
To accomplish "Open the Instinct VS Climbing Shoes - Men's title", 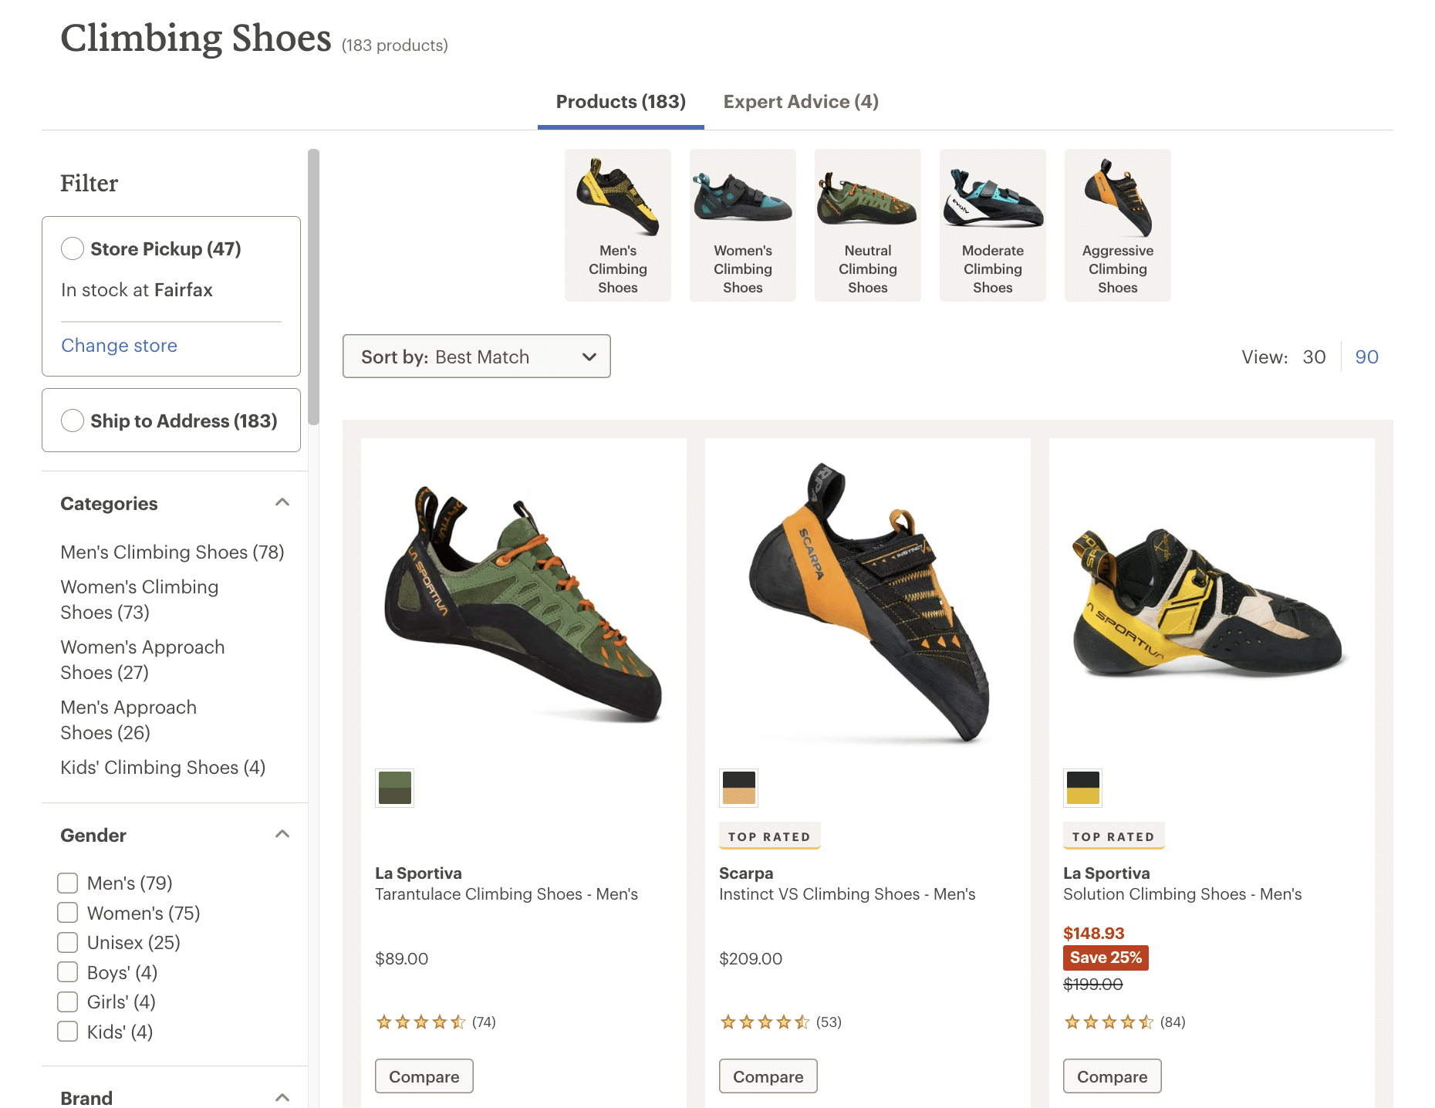I will point(847,894).
